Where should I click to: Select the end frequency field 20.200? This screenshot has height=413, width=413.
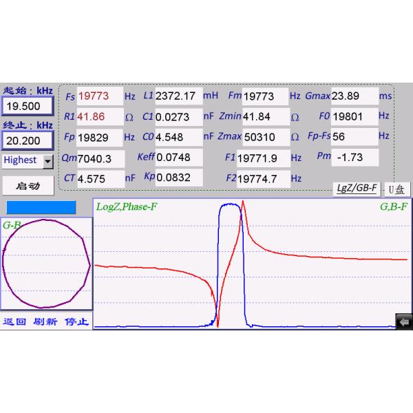point(27,140)
